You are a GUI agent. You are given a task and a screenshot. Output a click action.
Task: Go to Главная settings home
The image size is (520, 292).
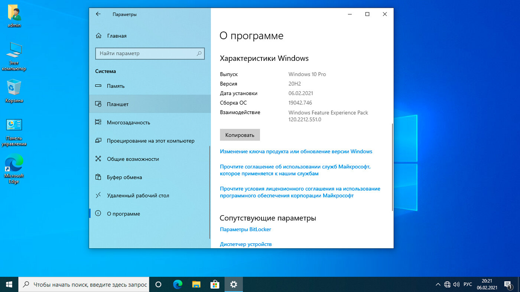tap(150, 36)
